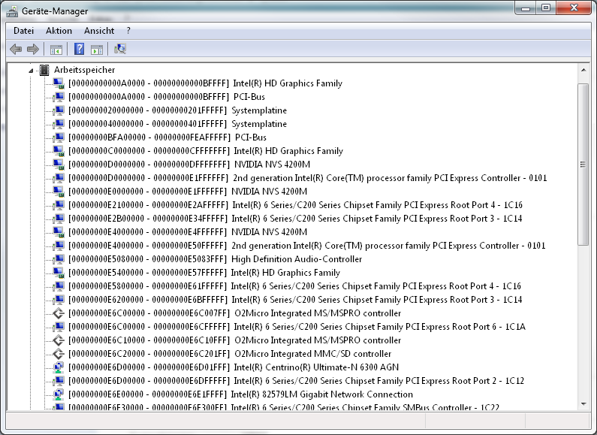Click the icon of the D0000000 - DFFFFFFF NVIDIA NVS 4200M row
This screenshot has width=597, height=435.
59,165
